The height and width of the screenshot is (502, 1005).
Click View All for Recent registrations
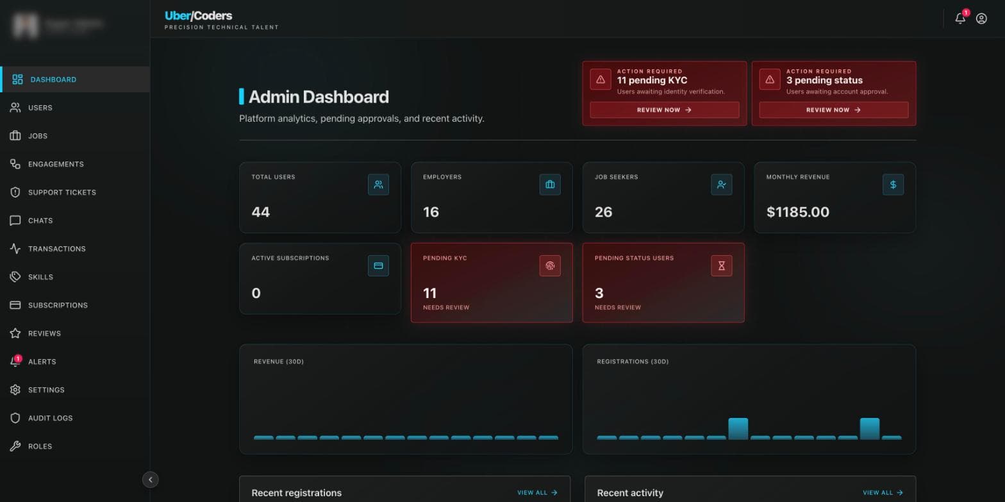[537, 492]
